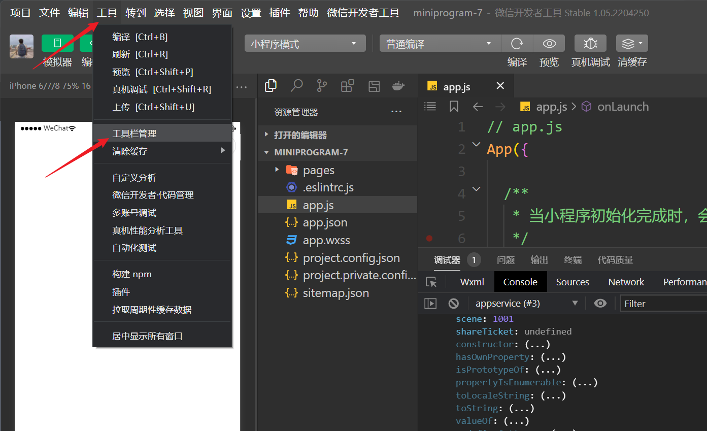Click the console Filter input field
707x431 pixels.
coord(664,304)
